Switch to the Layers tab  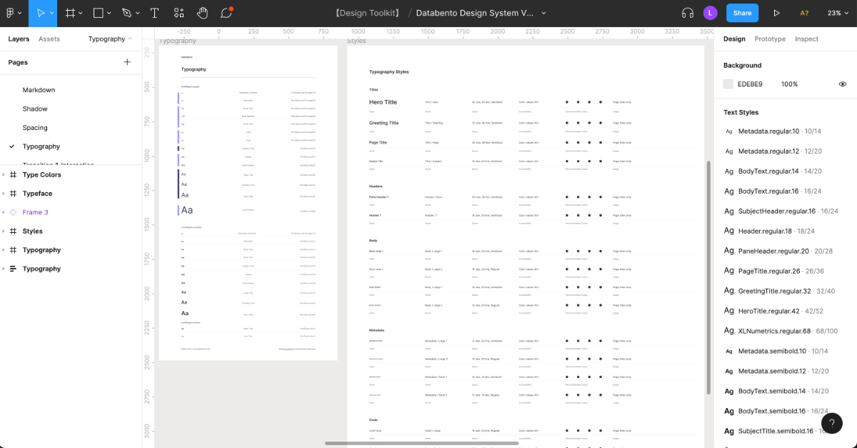point(19,39)
